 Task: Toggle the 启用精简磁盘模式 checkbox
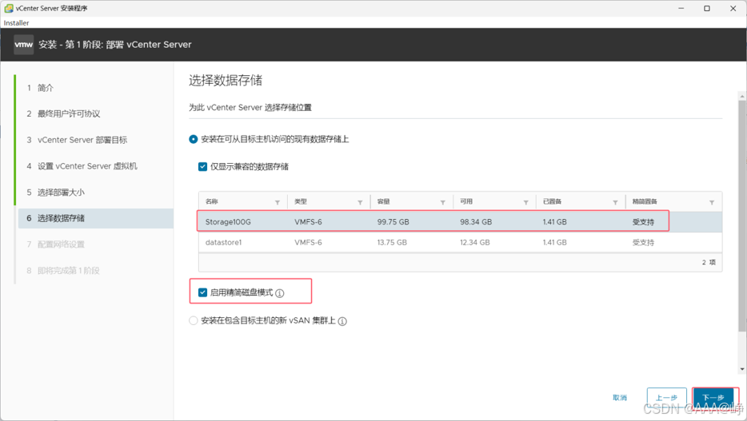coord(202,292)
